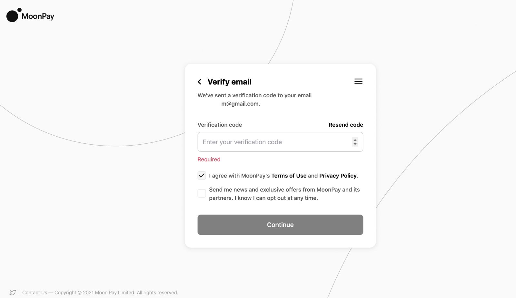Open the Twitter bird icon in footer
Image resolution: width=516 pixels, height=298 pixels.
click(13, 293)
